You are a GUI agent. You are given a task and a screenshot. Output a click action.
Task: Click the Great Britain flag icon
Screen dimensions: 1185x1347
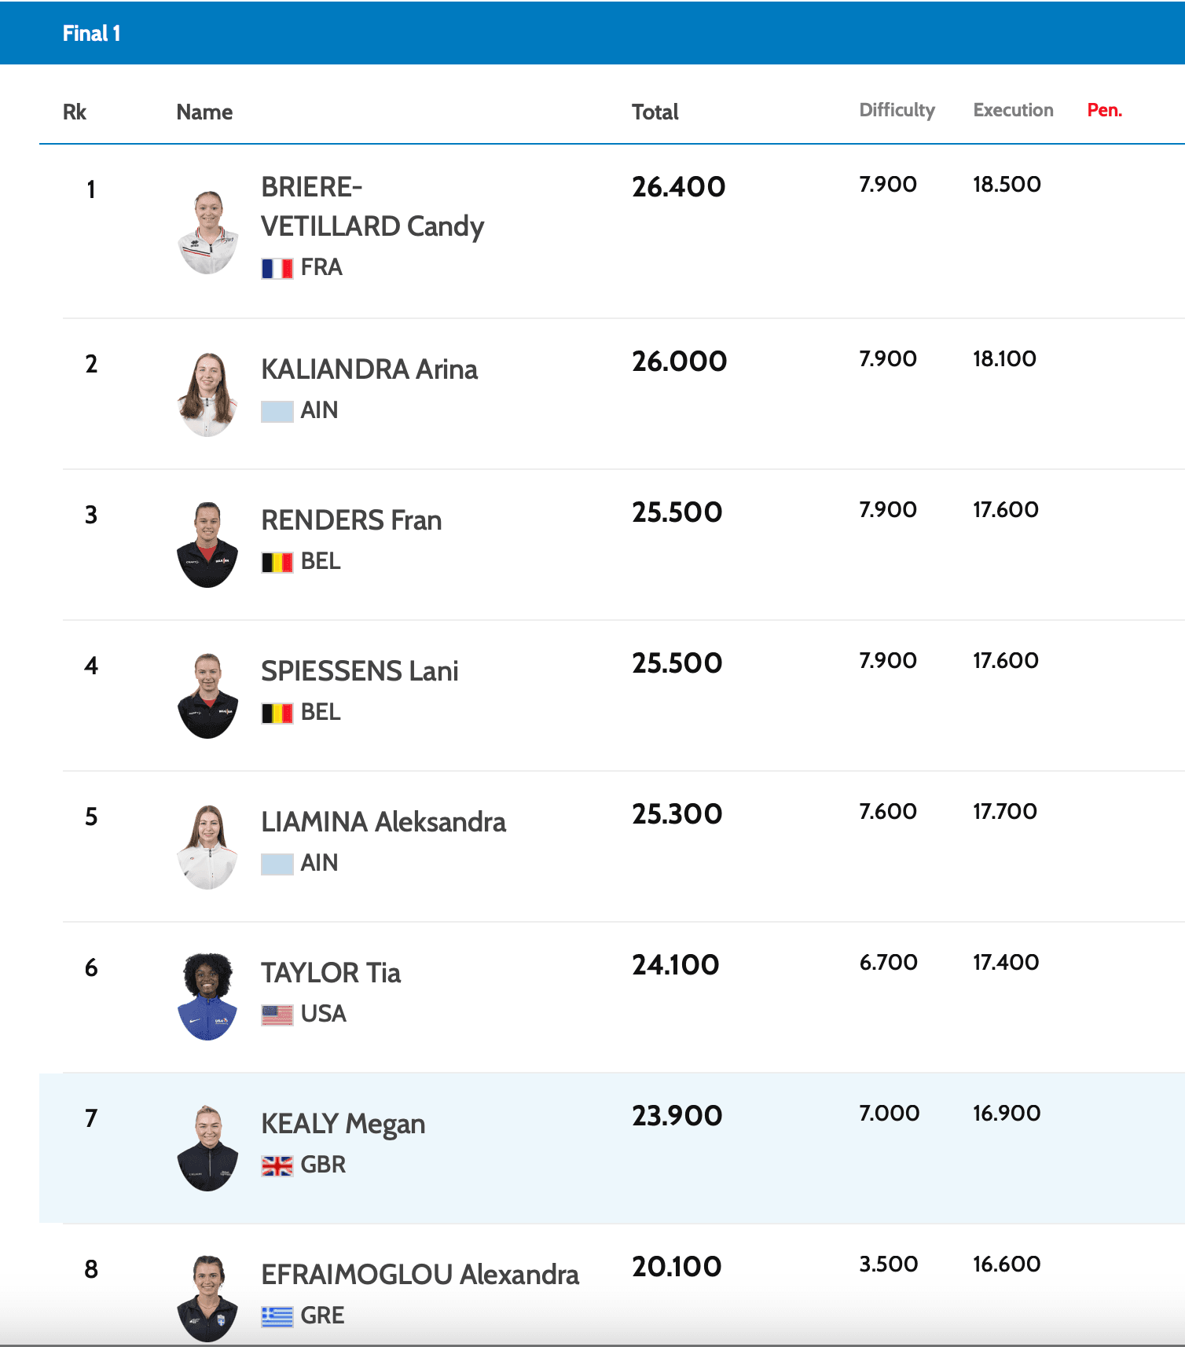[x=277, y=1166]
